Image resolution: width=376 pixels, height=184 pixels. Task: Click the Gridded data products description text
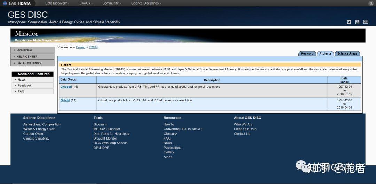coord(159,87)
